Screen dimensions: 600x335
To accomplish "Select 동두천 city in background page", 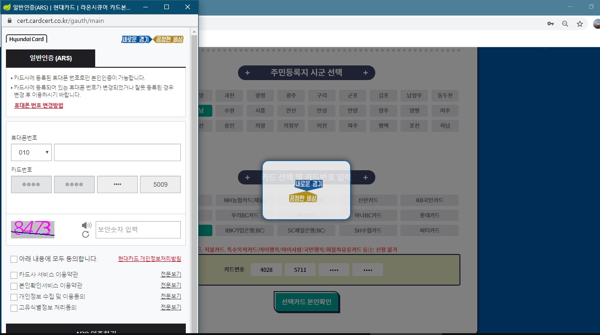I will (x=445, y=96).
